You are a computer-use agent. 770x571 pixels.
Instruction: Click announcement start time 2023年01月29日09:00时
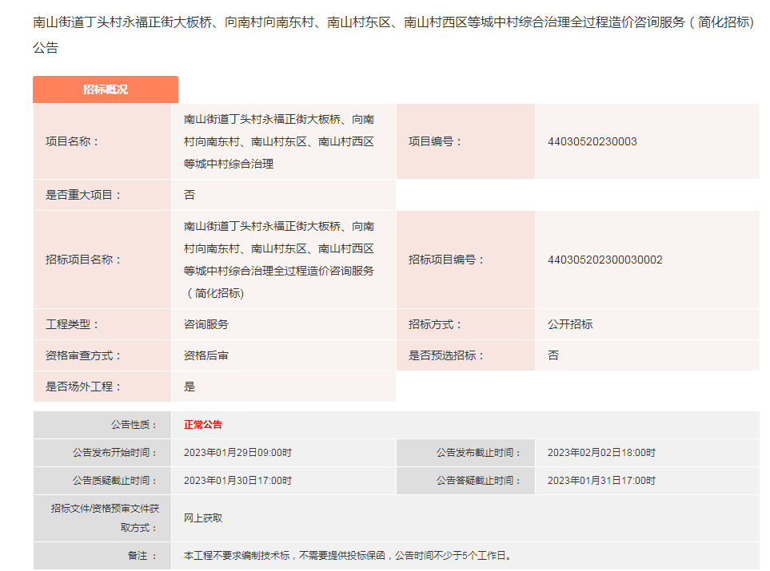point(237,453)
